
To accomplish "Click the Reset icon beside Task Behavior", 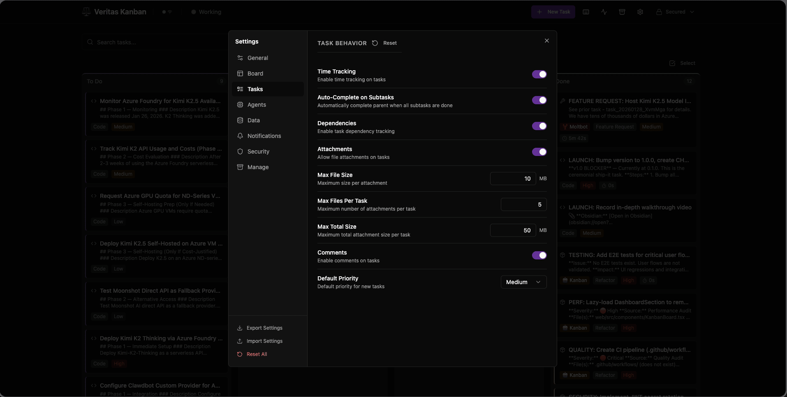I will click(375, 43).
